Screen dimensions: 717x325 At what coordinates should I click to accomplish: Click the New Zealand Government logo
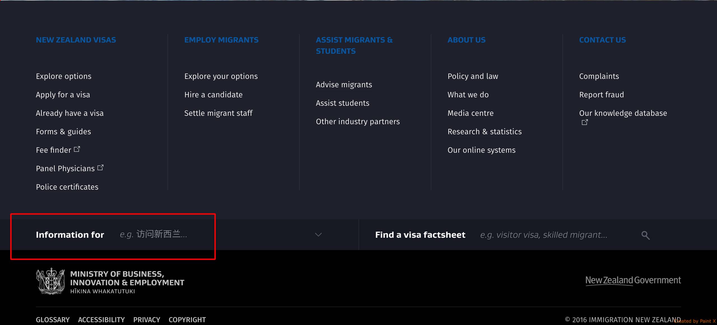pos(633,280)
